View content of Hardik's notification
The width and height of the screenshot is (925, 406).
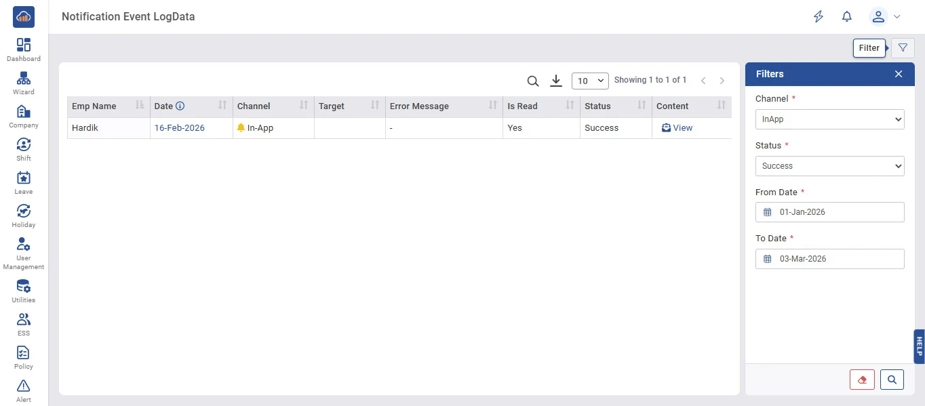pyautogui.click(x=677, y=128)
